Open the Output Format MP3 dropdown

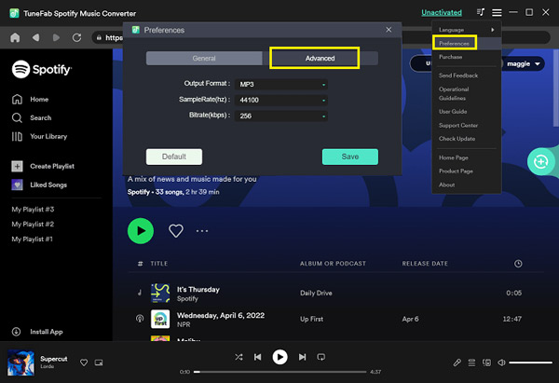click(281, 84)
